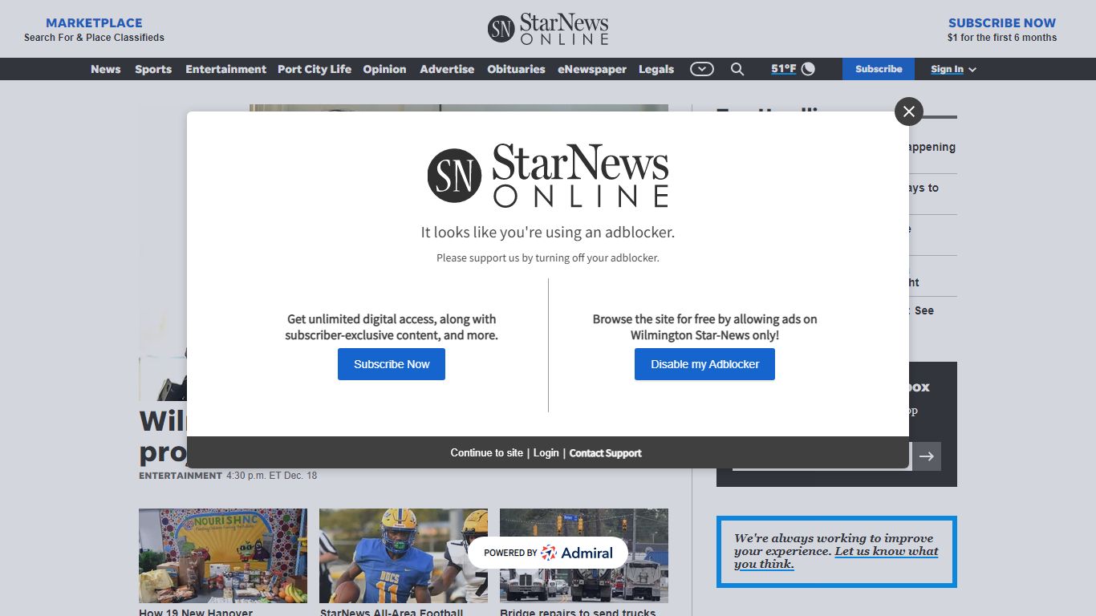Submit newsletter email arrow button

tap(927, 456)
